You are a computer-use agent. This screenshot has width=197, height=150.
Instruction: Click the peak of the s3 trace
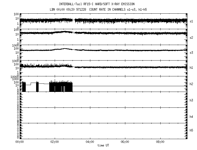[x=65, y=49]
